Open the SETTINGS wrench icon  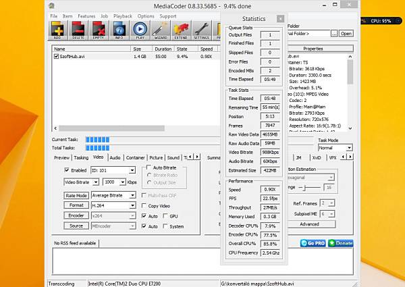click(x=201, y=30)
